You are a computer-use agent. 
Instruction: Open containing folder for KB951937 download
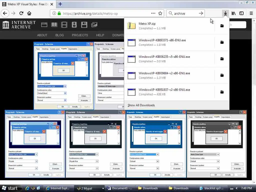pos(222,92)
